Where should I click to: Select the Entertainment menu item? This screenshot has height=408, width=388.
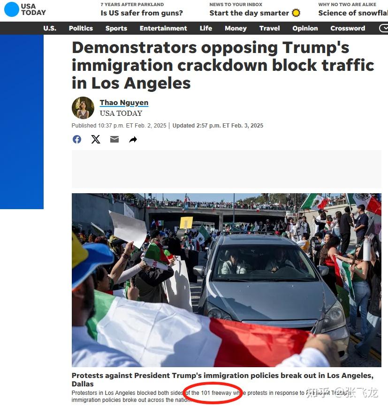163,28
